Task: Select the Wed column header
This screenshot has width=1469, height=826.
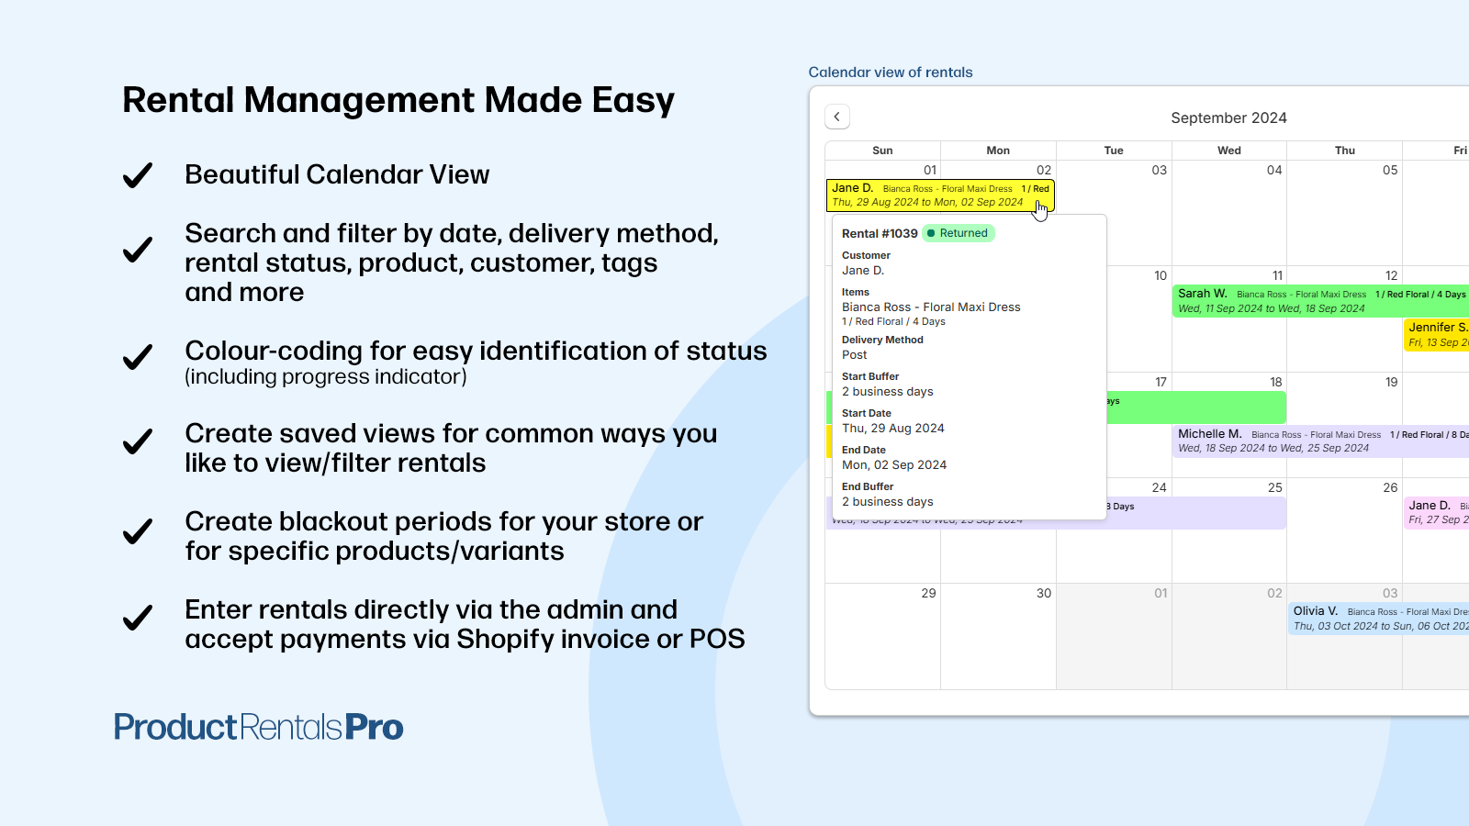Action: [1228, 150]
